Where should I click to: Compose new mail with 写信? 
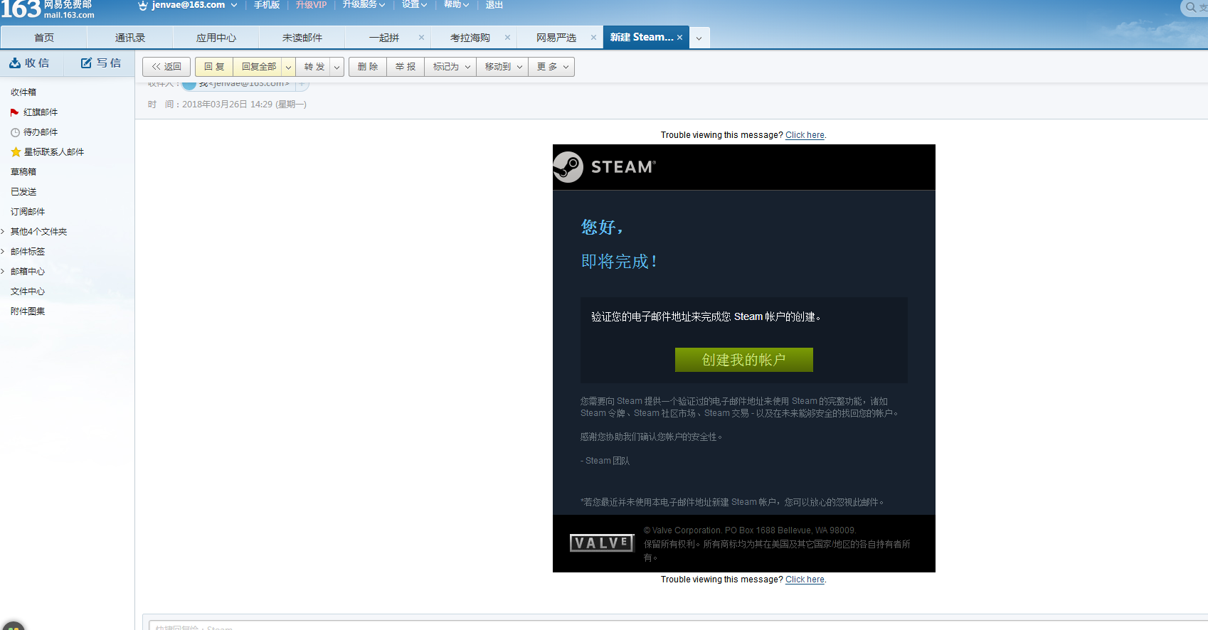(x=100, y=63)
